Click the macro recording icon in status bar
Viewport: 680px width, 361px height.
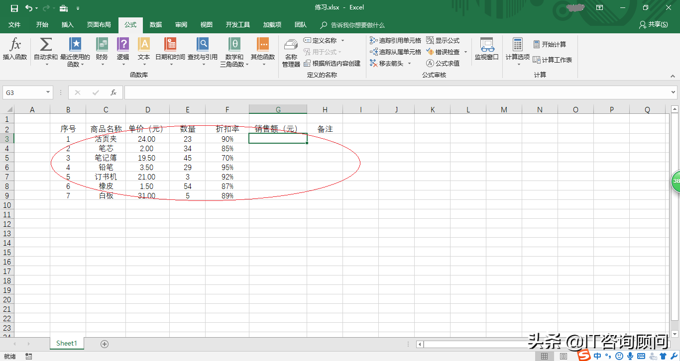point(29,357)
